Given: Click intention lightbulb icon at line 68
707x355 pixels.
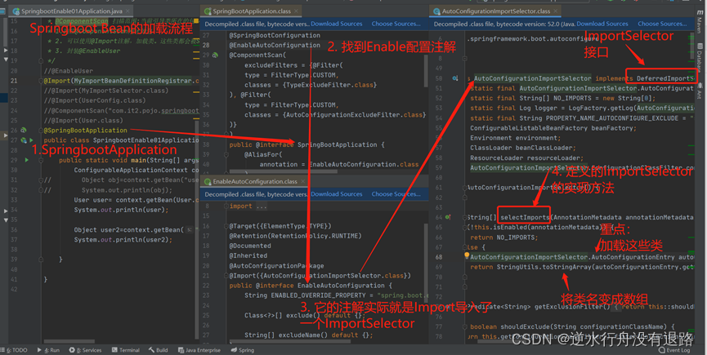Looking at the screenshot, I should point(467,256).
